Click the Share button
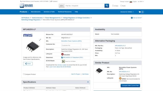The width and height of the screenshot is (163, 91). pos(28,64)
